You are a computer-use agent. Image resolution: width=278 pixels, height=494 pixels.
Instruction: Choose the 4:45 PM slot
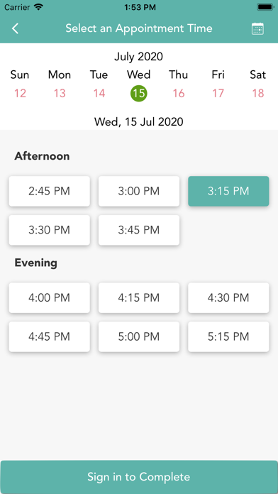click(50, 337)
